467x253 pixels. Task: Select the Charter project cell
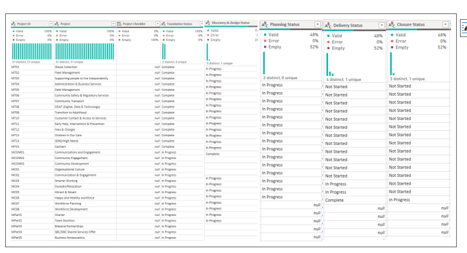tap(85, 215)
